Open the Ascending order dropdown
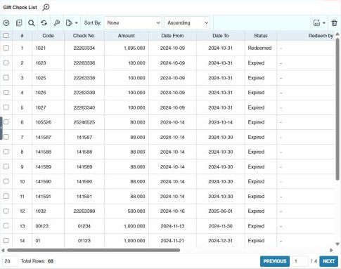The height and width of the screenshot is (269, 341). [x=187, y=23]
